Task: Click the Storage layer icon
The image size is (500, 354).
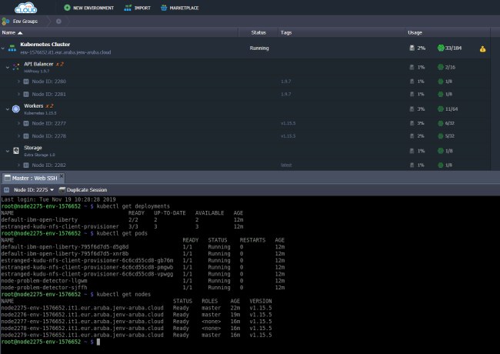Action: point(16,149)
